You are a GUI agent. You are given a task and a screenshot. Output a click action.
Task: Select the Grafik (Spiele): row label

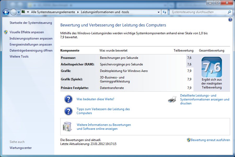[x=72, y=79]
